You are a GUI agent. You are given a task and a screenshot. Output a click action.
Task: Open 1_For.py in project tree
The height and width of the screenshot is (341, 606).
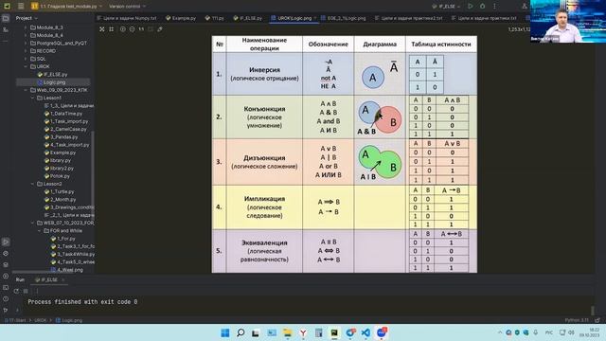coord(62,239)
